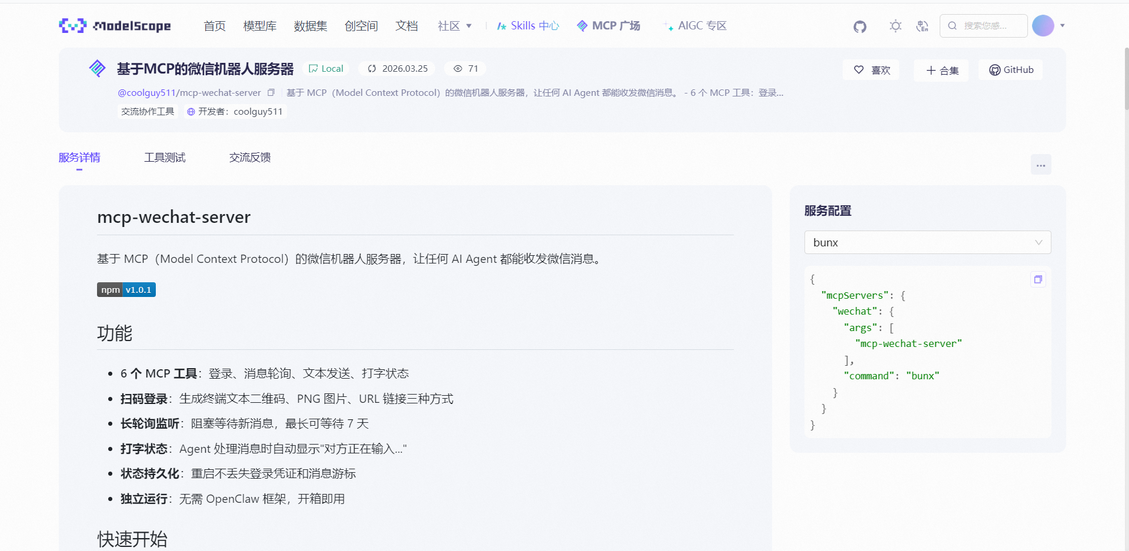1129x551 pixels.
Task: Open the AIGC 专区 link
Action: [x=695, y=26]
